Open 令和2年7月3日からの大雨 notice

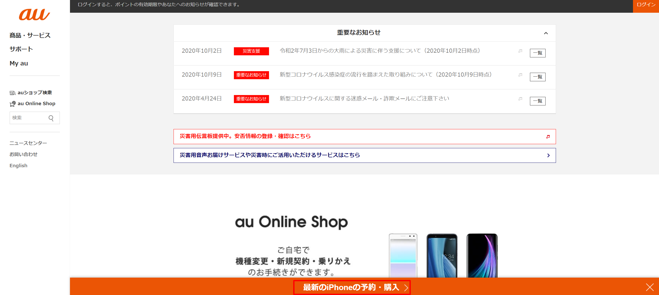[x=380, y=51]
